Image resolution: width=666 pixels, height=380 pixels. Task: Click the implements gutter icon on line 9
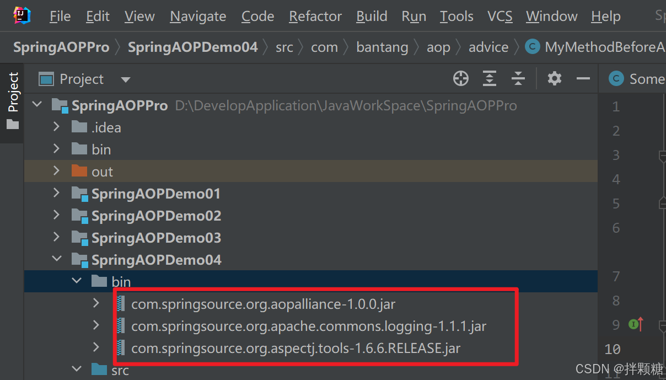(636, 324)
